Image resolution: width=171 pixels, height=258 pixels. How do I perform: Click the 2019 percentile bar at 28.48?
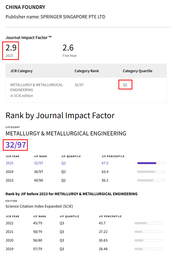148,249
